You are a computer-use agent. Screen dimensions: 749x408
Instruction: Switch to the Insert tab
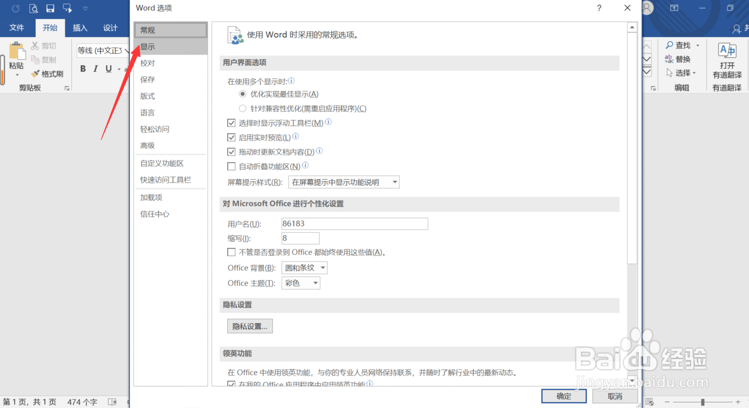pyautogui.click(x=80, y=28)
